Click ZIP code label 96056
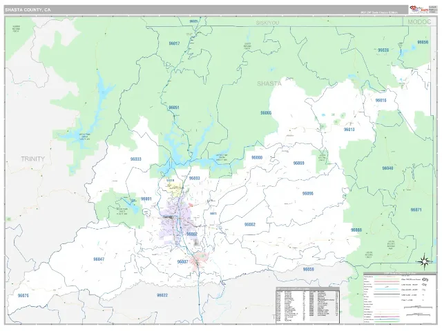This screenshot has height=331, width=442. point(423,42)
